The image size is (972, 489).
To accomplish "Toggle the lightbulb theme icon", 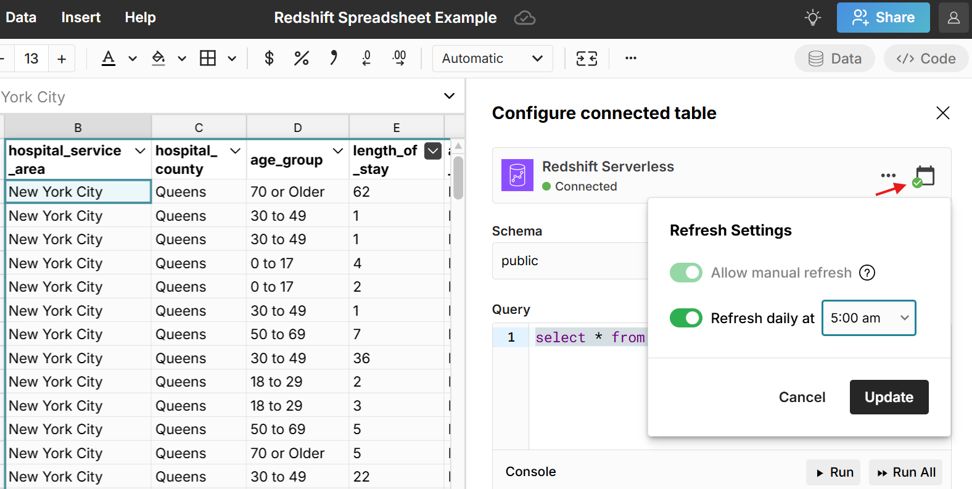I will point(813,17).
